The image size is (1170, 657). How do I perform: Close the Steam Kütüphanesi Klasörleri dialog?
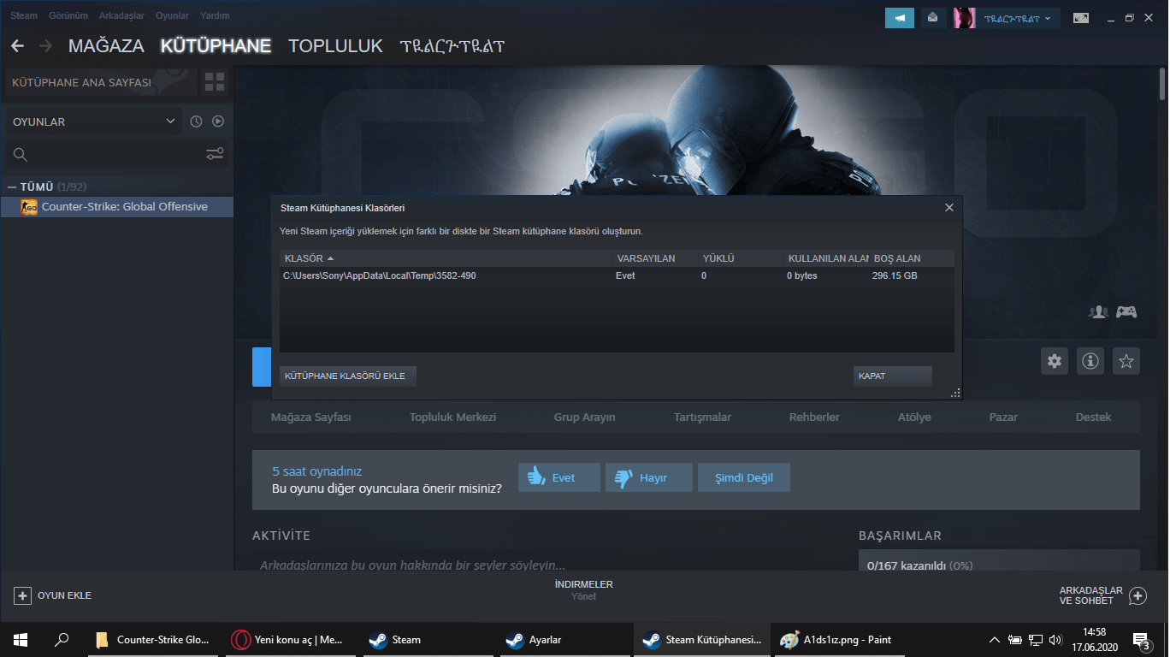coord(948,208)
